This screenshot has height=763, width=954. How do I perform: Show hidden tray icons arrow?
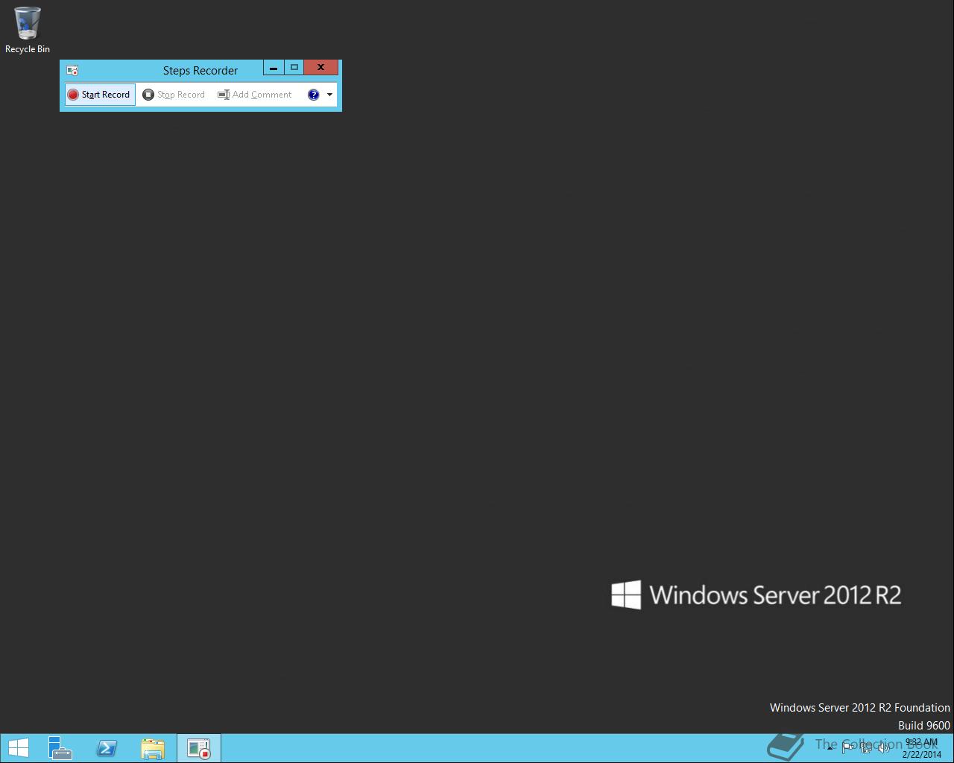830,747
